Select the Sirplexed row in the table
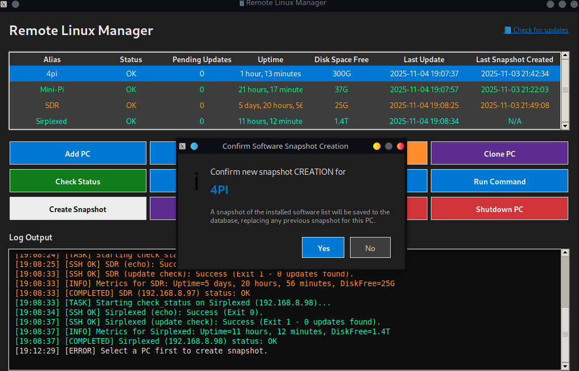Viewport: 579px width, 371px height. (x=51, y=121)
